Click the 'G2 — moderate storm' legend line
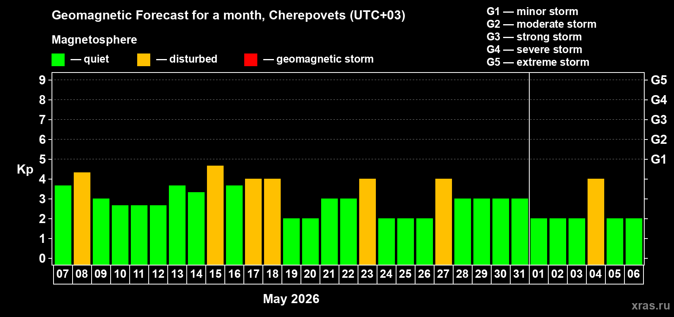This screenshot has height=317, width=674. (x=542, y=24)
